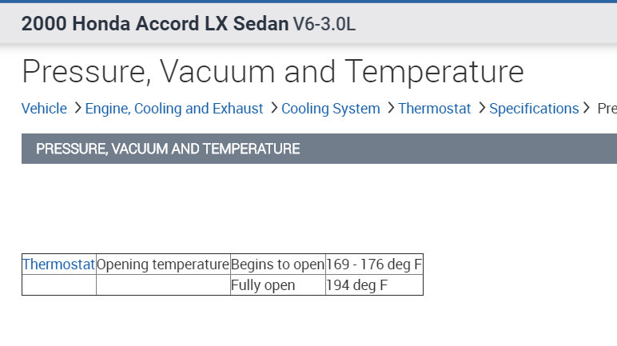Click the truncated last breadcrumb item
The image size is (617, 346).
tap(607, 109)
